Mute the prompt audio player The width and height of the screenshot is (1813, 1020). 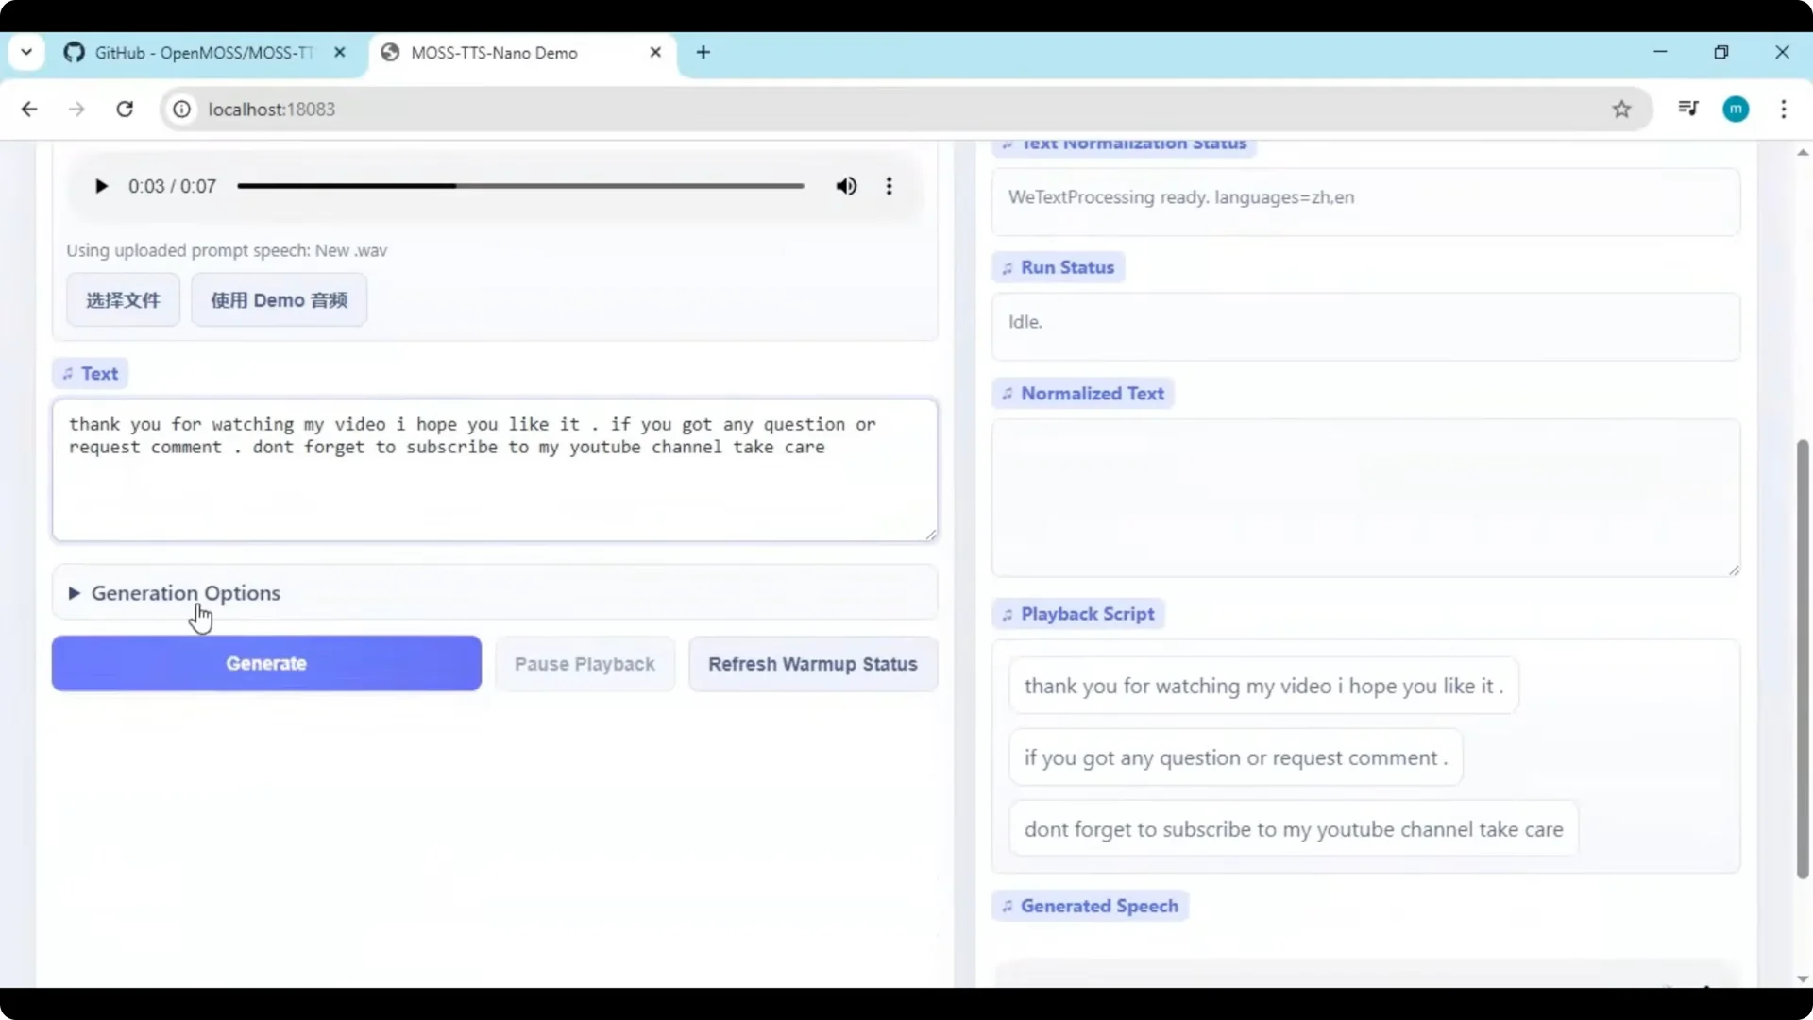point(846,186)
